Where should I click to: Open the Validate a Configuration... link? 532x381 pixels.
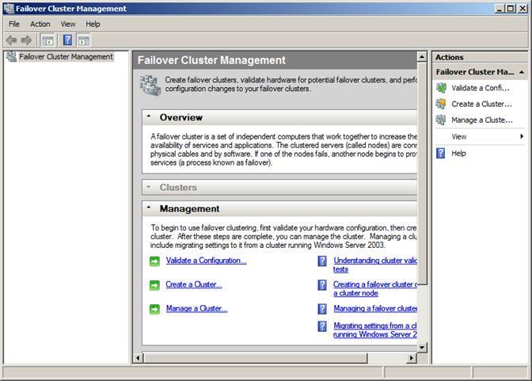pyautogui.click(x=207, y=261)
